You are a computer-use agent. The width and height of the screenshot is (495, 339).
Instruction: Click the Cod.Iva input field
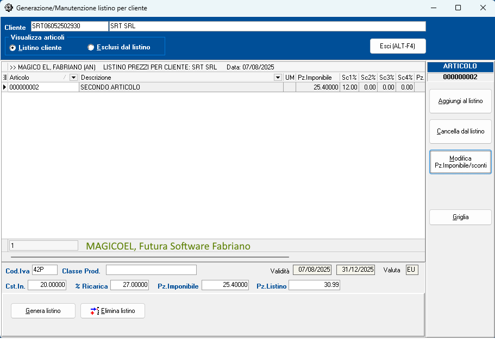coord(45,270)
